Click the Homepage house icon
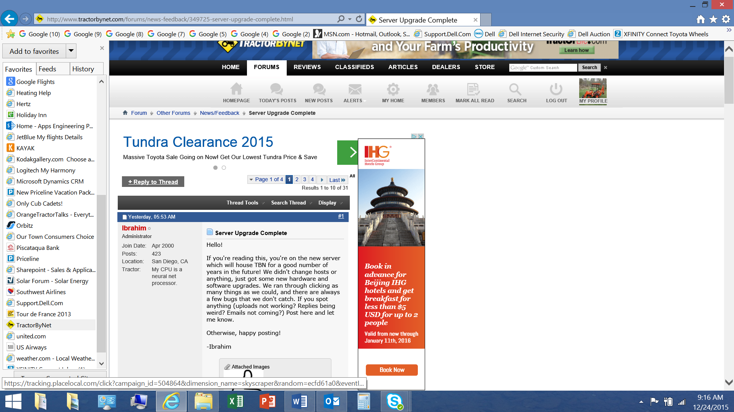The height and width of the screenshot is (412, 734). pos(236,89)
